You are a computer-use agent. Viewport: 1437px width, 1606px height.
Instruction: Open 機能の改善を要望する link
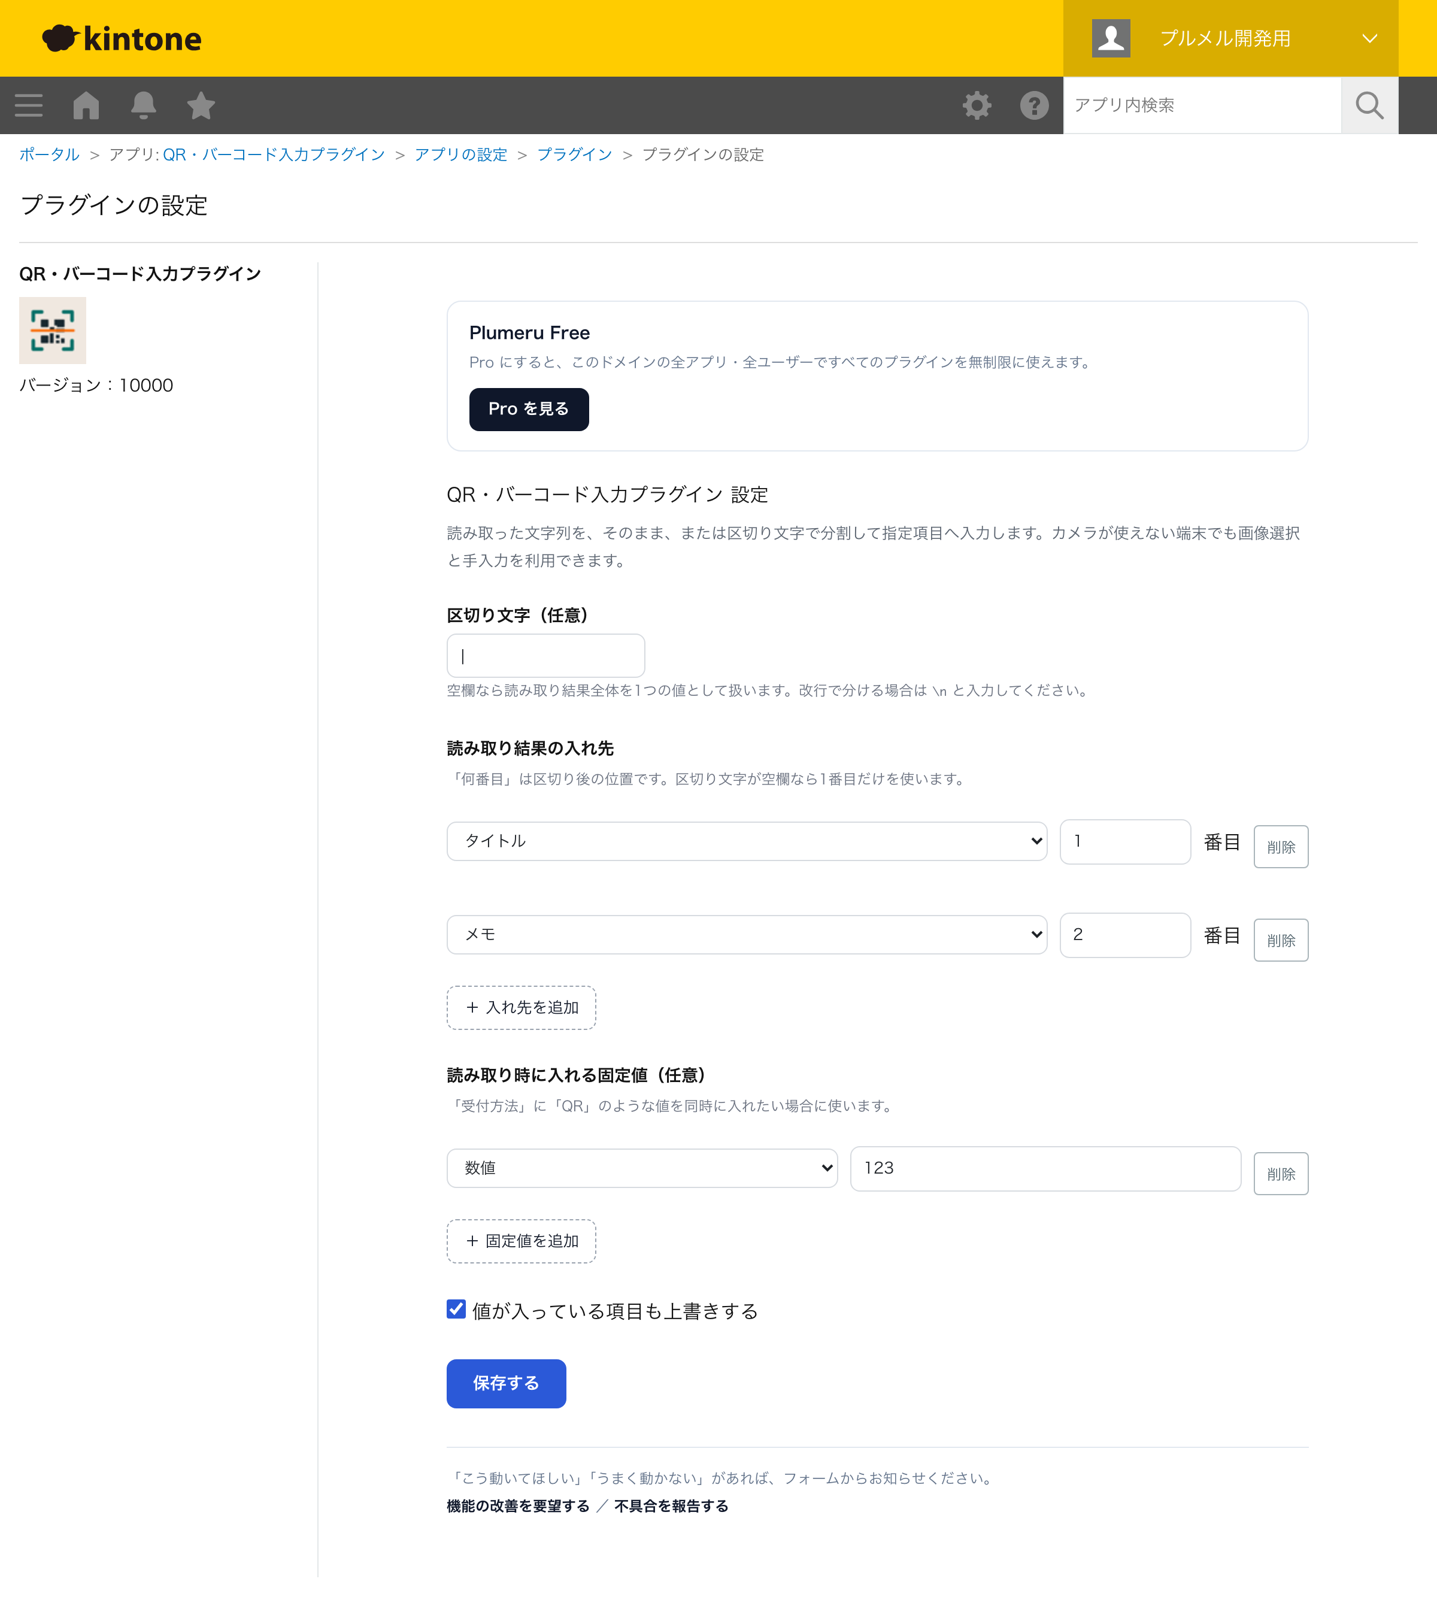pyautogui.click(x=518, y=1506)
